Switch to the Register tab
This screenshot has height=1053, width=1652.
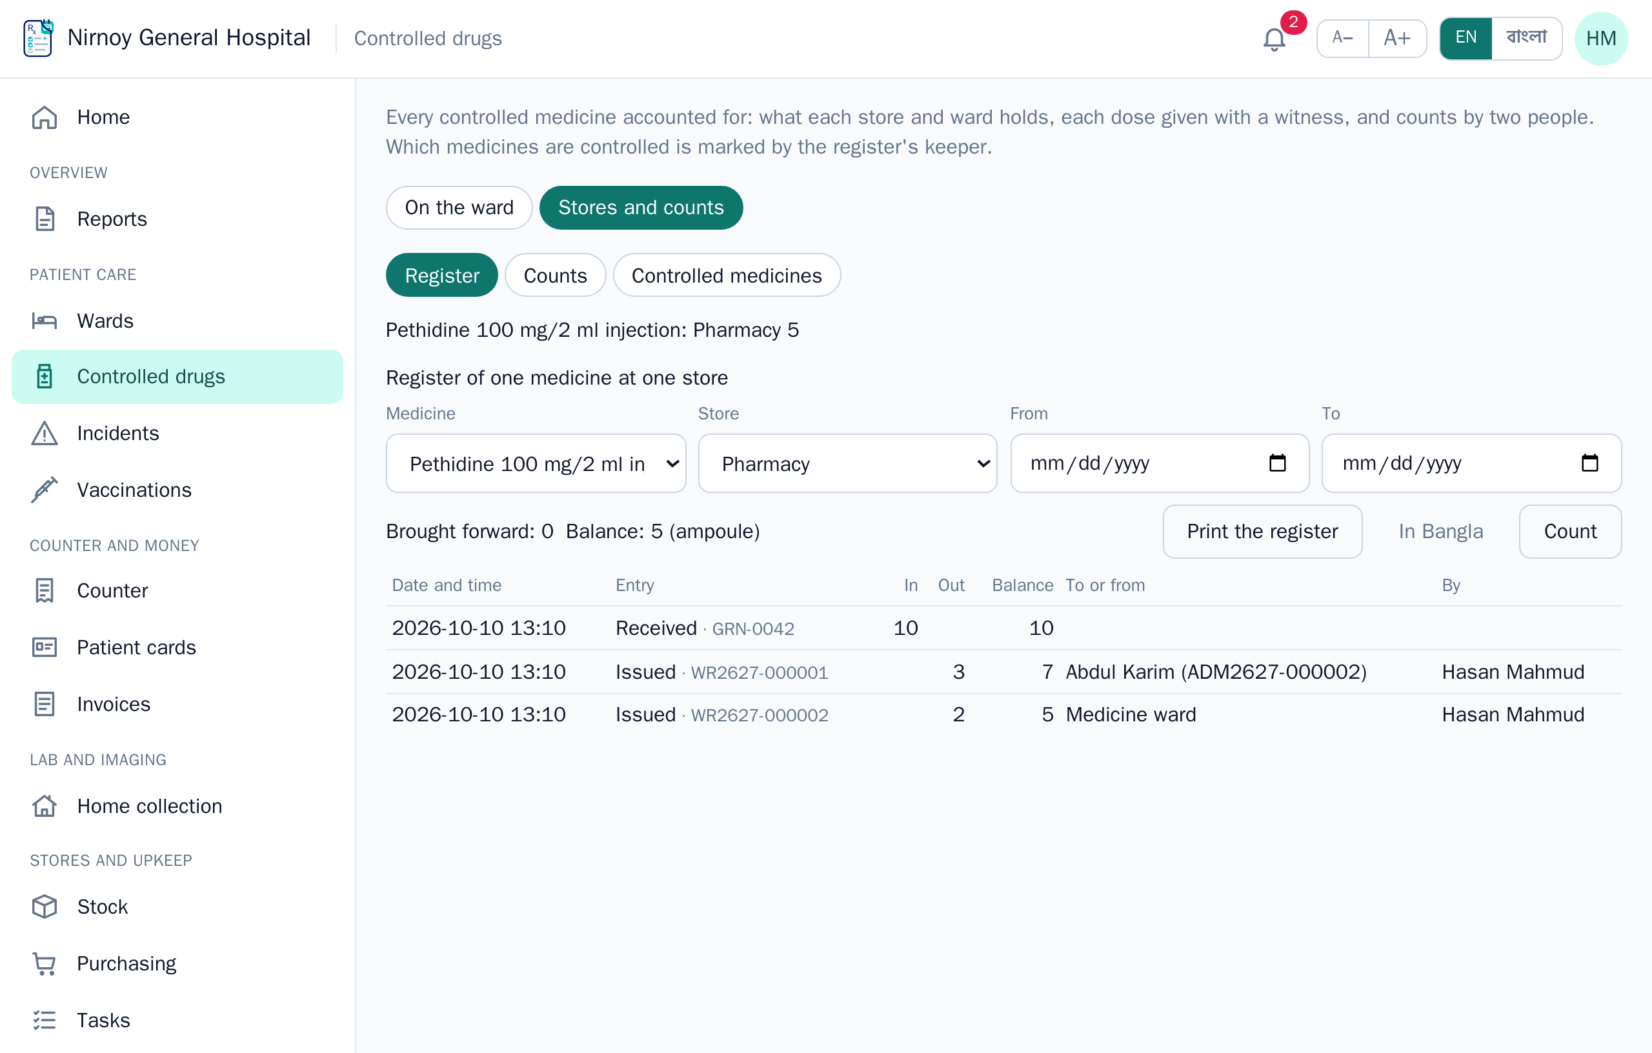tap(442, 275)
